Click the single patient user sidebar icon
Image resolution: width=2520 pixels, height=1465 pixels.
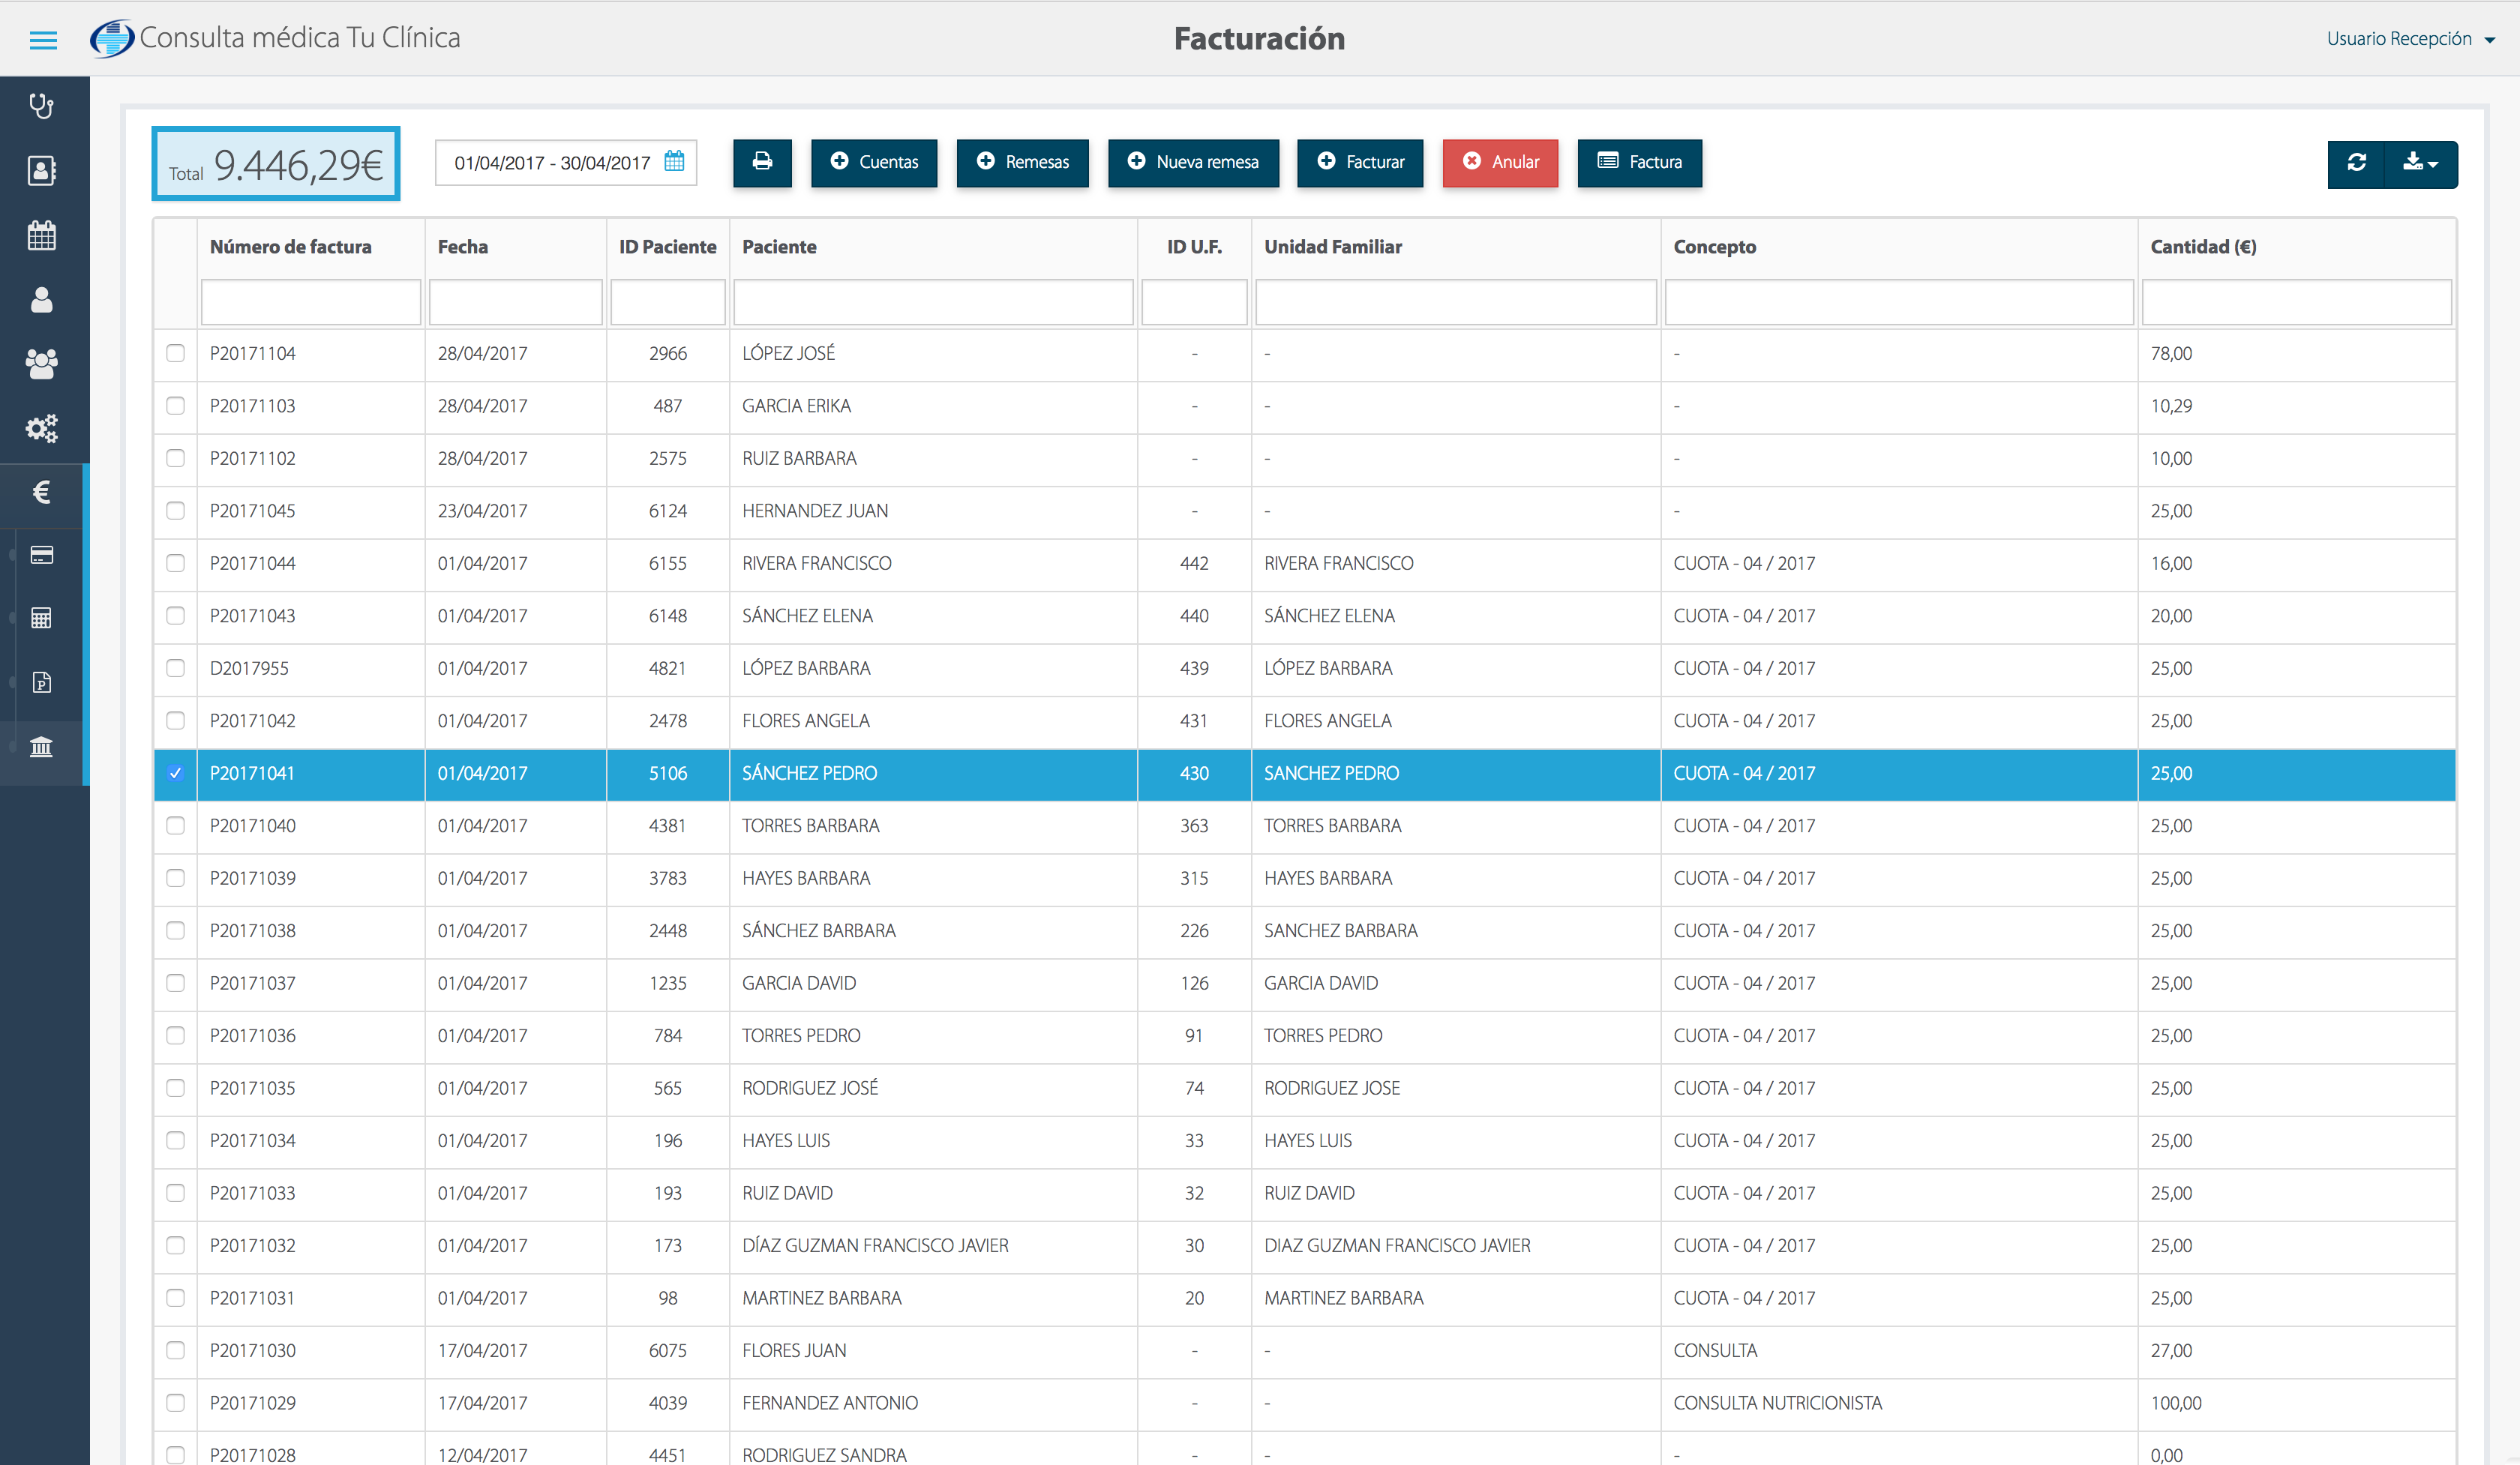(x=41, y=300)
